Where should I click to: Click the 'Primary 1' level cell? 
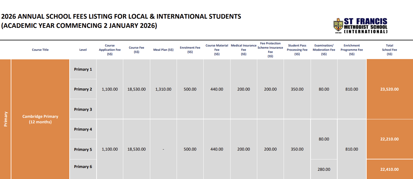(x=83, y=69)
